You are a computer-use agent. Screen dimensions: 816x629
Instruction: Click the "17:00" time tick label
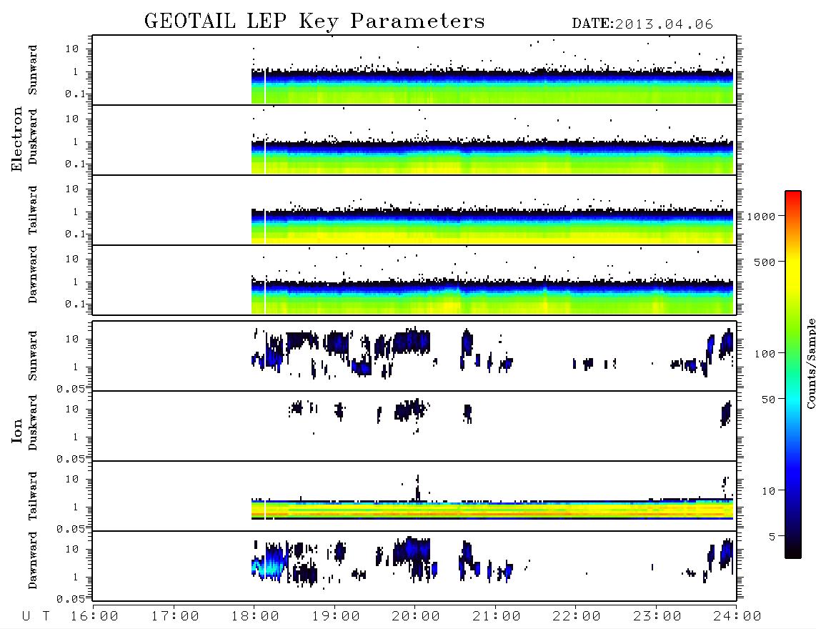tap(175, 617)
